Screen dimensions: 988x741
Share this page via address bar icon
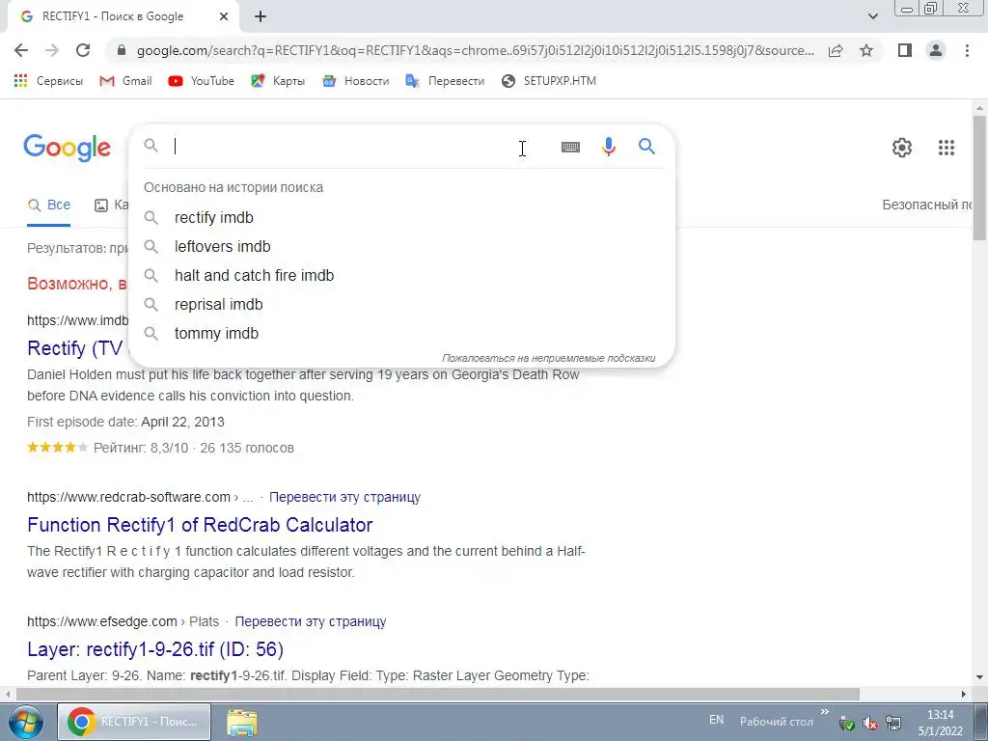click(836, 50)
